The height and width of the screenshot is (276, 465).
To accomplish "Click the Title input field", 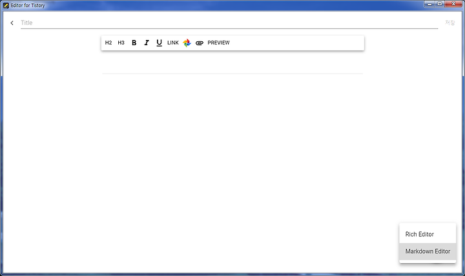I will tap(229, 23).
